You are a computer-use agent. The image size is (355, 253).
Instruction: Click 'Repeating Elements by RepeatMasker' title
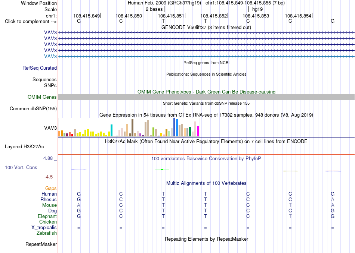[206, 239]
